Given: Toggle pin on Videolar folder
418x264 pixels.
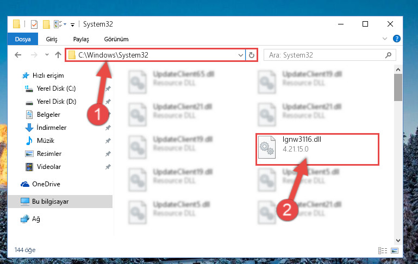Looking at the screenshot, I should [108, 167].
